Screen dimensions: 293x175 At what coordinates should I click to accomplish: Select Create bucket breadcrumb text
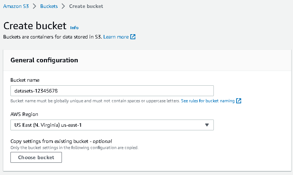(x=86, y=6)
